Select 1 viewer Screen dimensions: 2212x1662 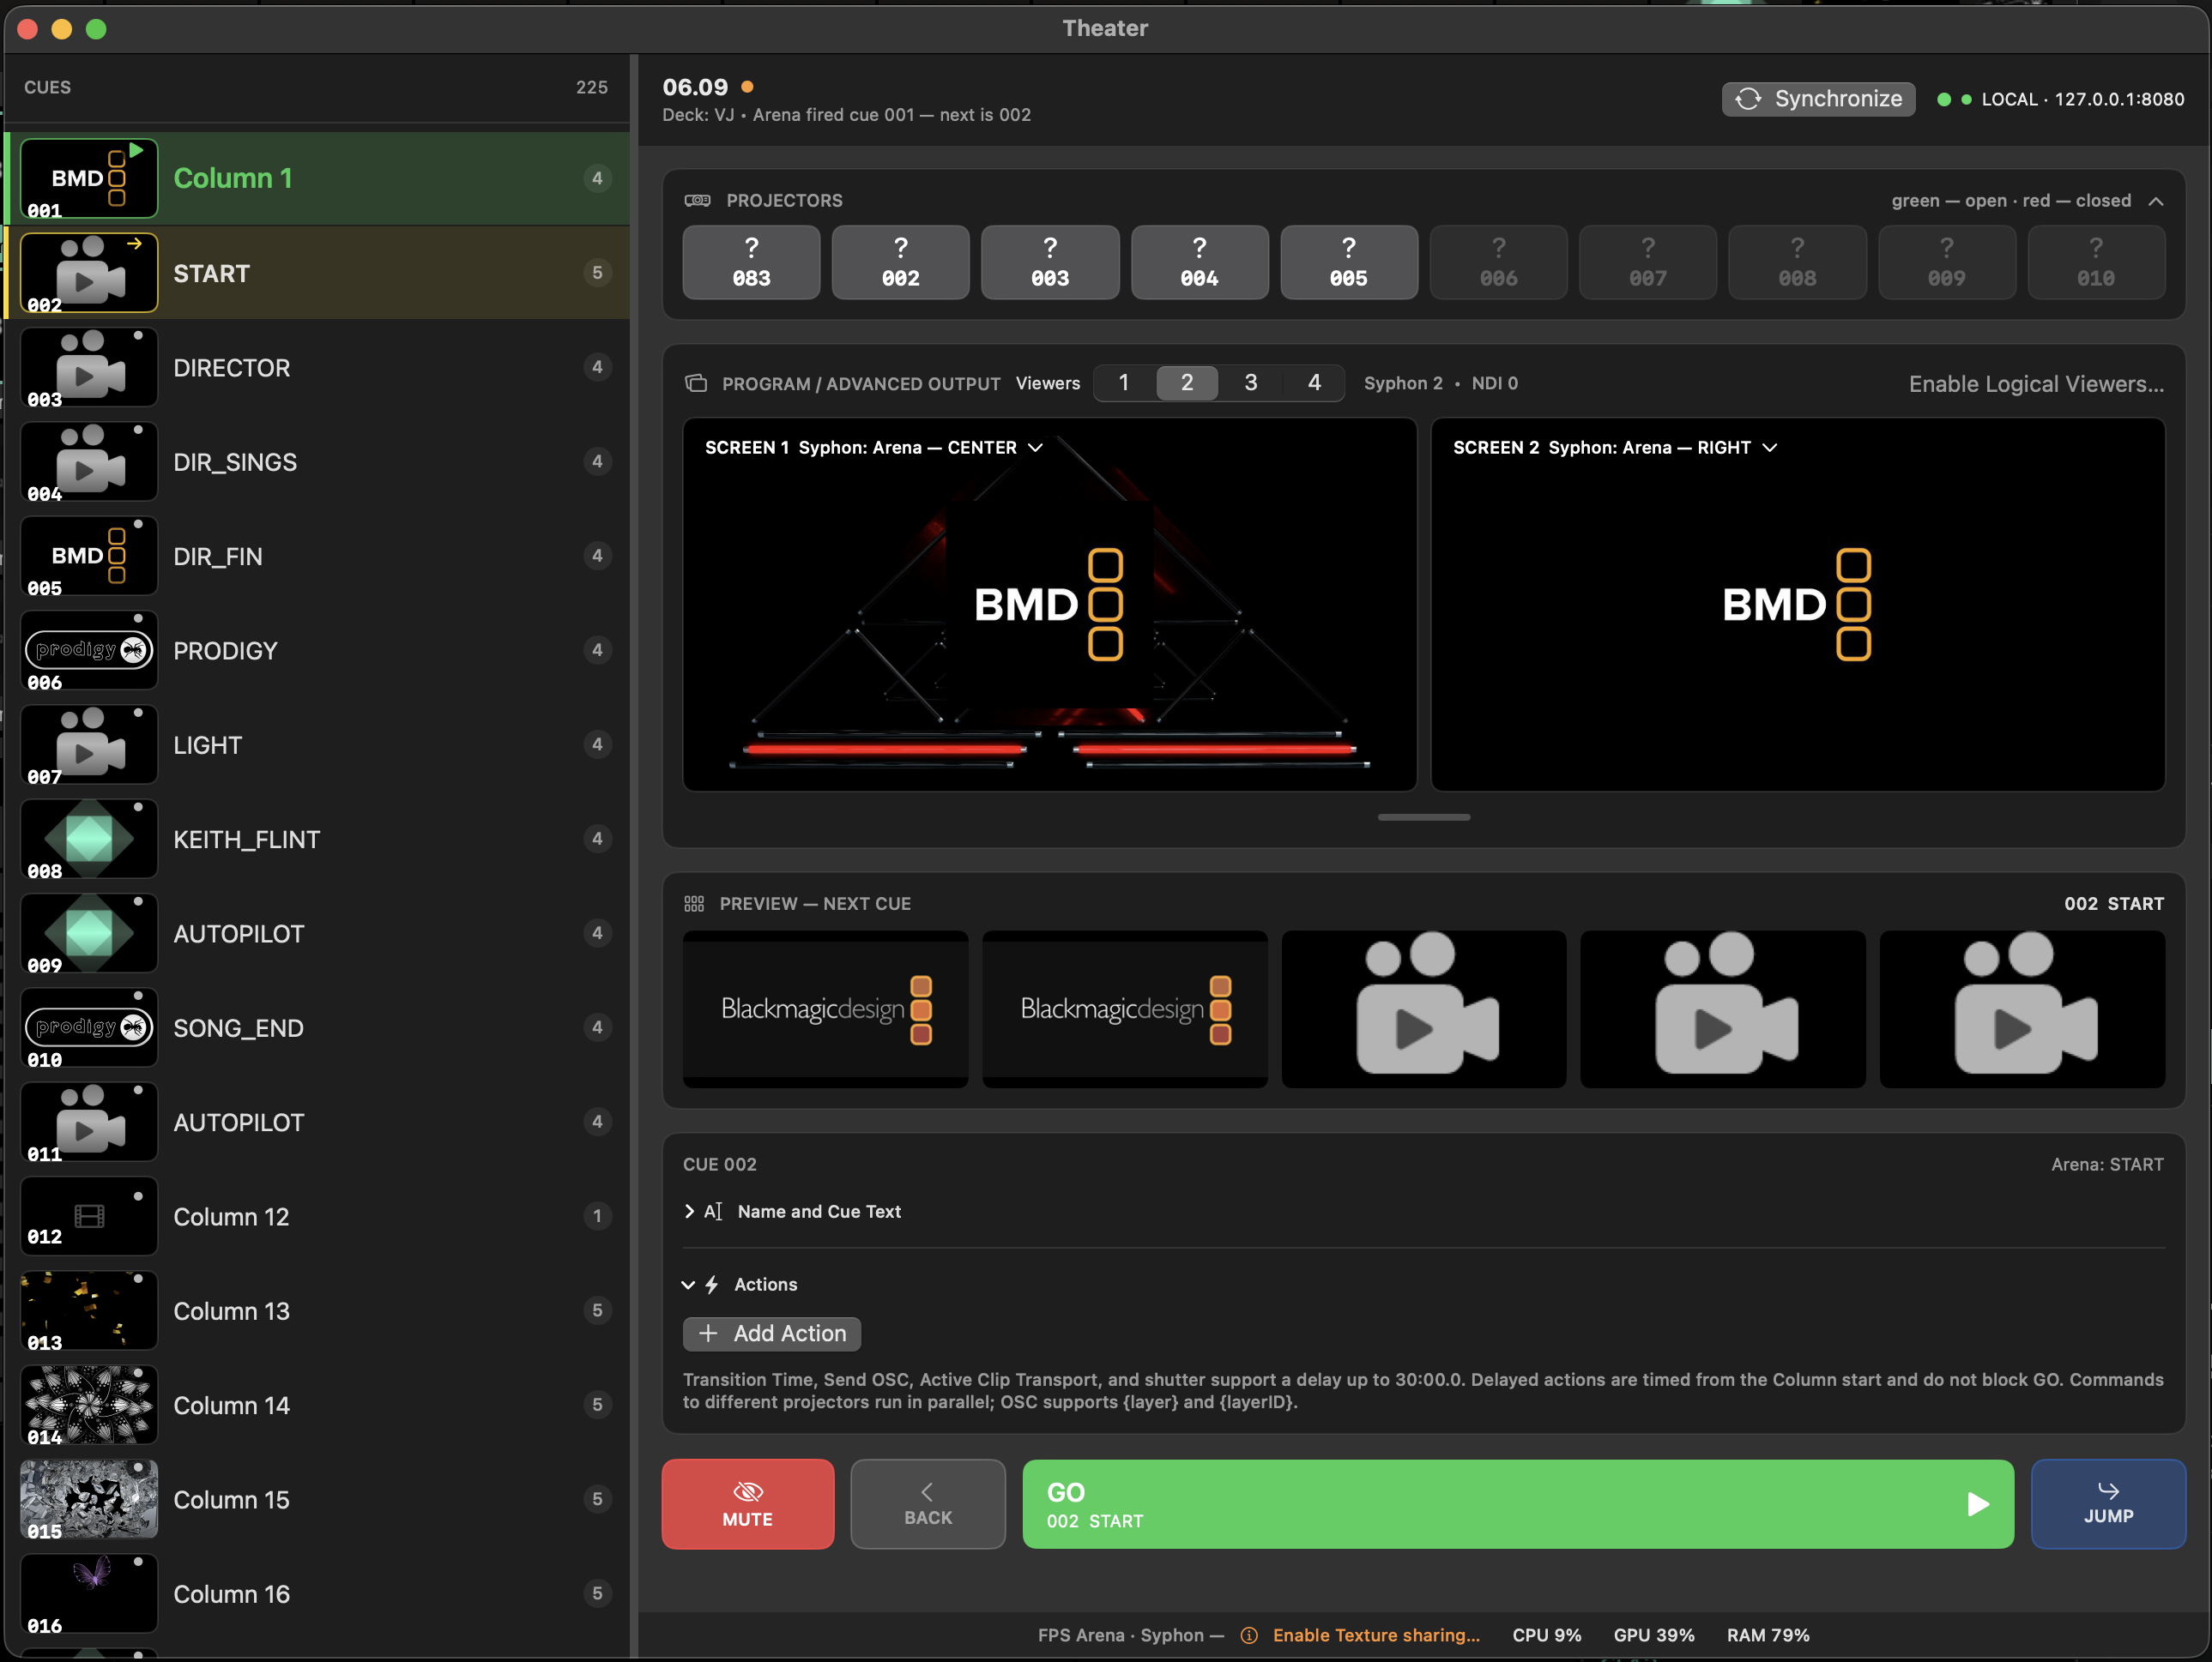(x=1124, y=382)
